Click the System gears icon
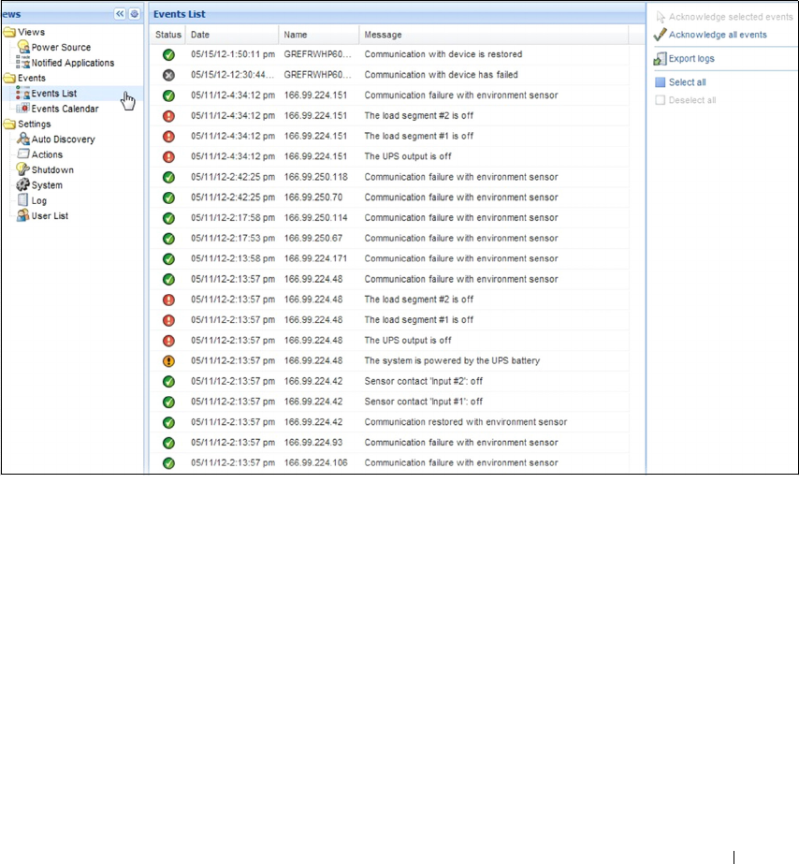 click(x=23, y=185)
